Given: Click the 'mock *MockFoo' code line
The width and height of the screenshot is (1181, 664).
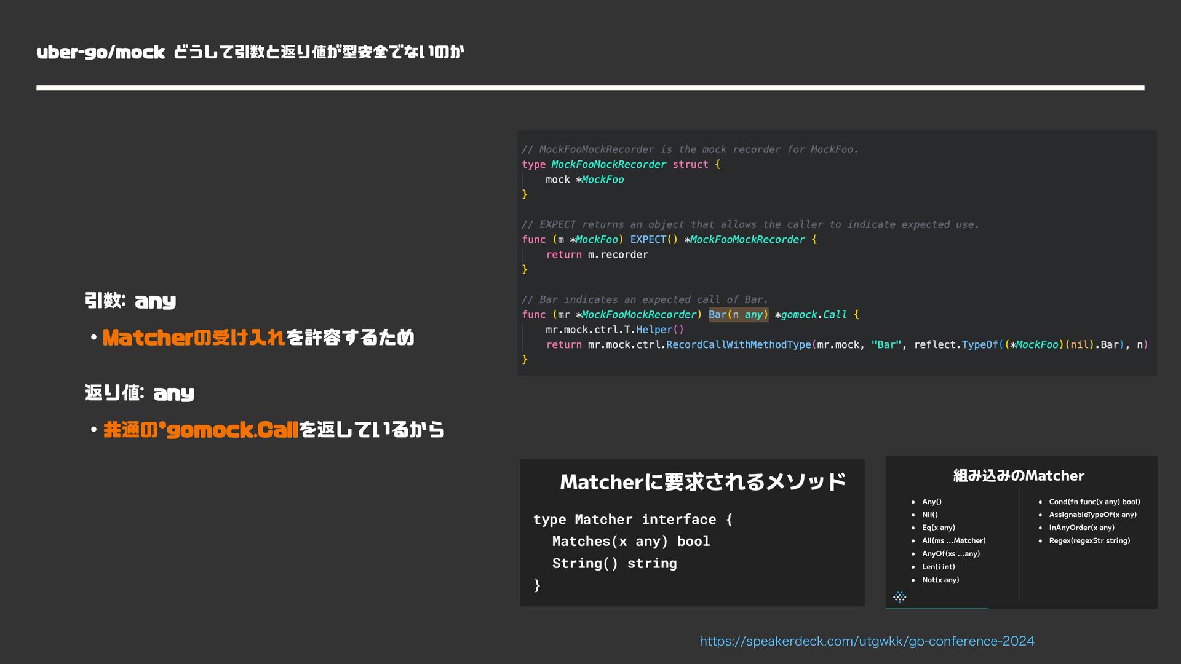Looking at the screenshot, I should 584,180.
